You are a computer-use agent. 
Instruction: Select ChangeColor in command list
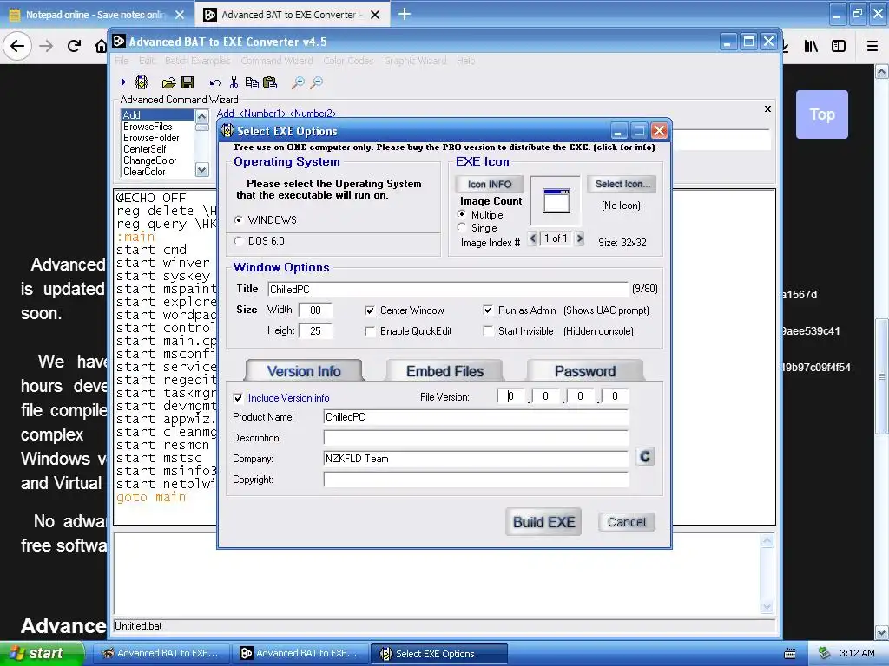(x=150, y=160)
